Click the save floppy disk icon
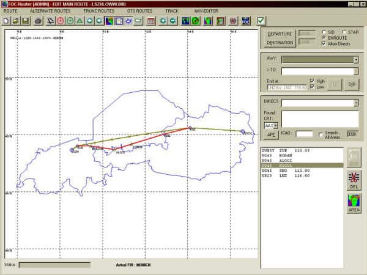 [26, 21]
